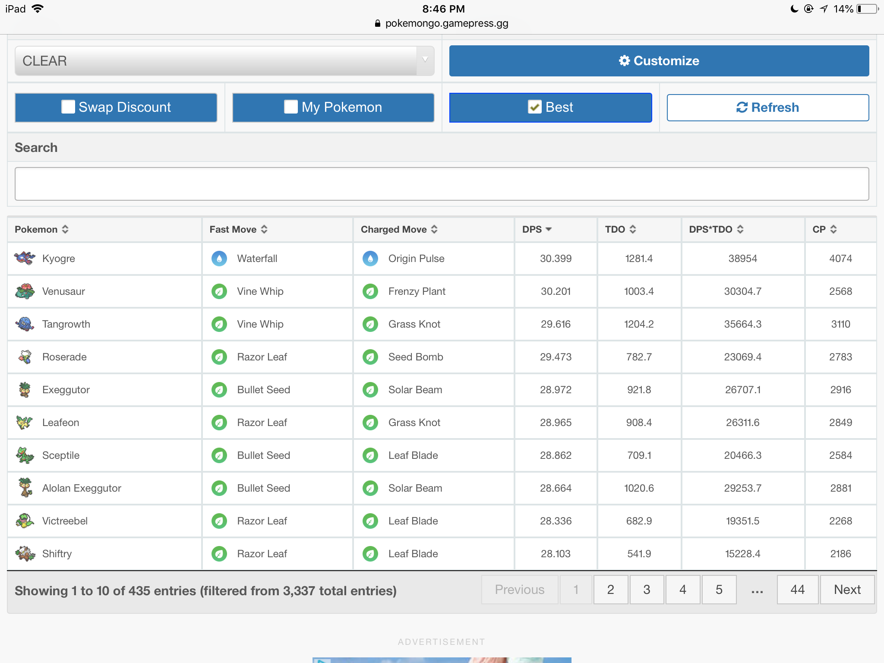Click the Leafeon sprite icon
The image size is (884, 663).
(24, 422)
